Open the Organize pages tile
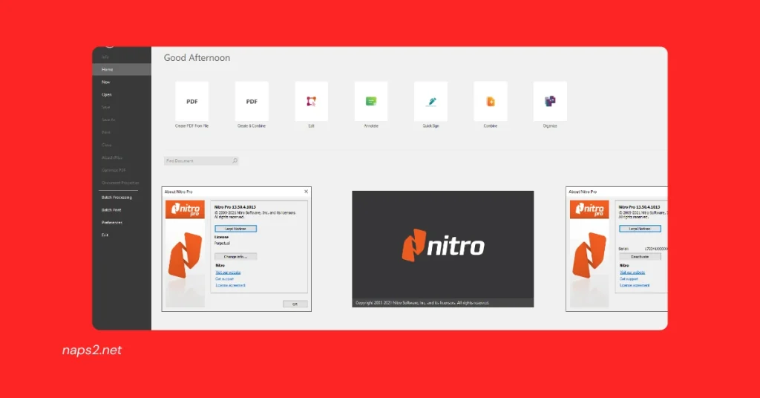 550,102
